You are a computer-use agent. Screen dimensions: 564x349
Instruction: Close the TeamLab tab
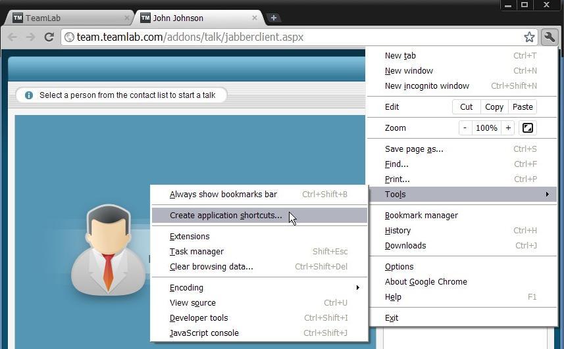click(126, 18)
